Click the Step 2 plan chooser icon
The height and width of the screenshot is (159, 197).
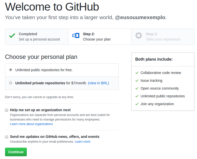coord(76,35)
